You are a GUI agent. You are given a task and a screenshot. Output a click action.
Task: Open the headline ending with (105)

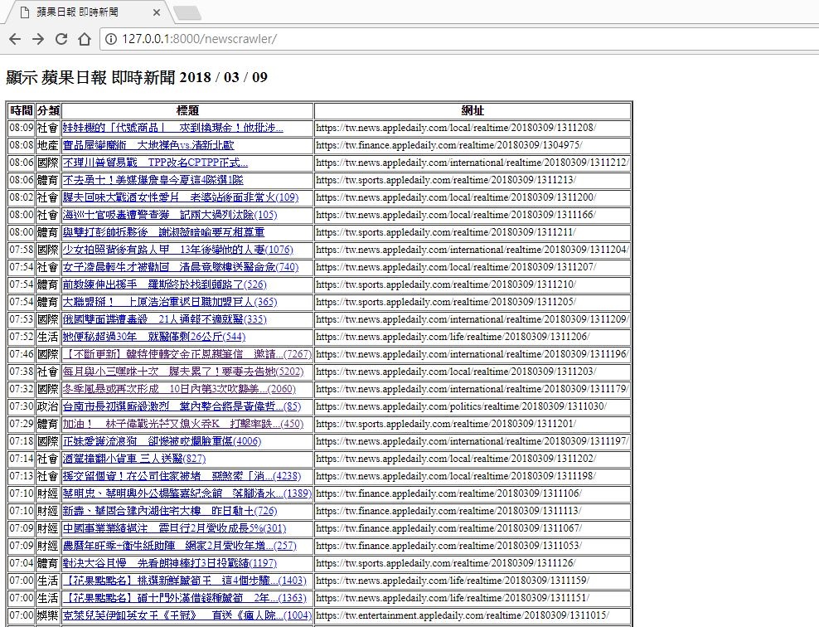pos(170,215)
